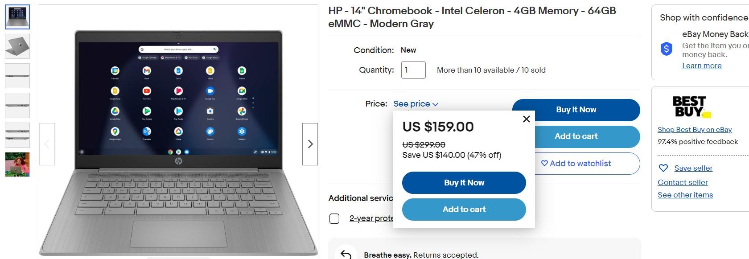Close the price popup with X
The image size is (749, 259).
526,119
